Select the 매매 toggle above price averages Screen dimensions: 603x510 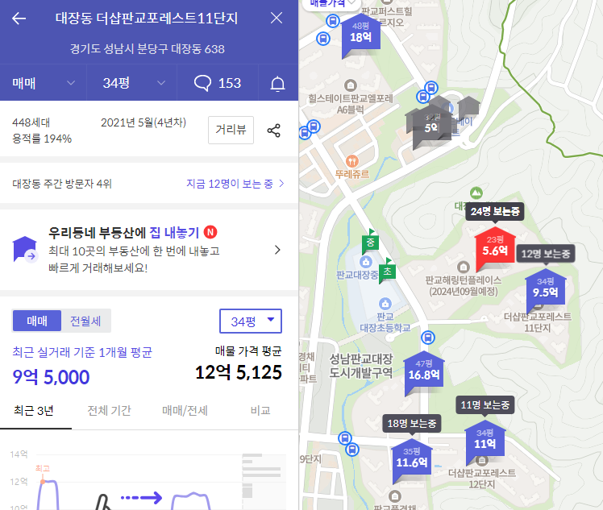point(37,321)
